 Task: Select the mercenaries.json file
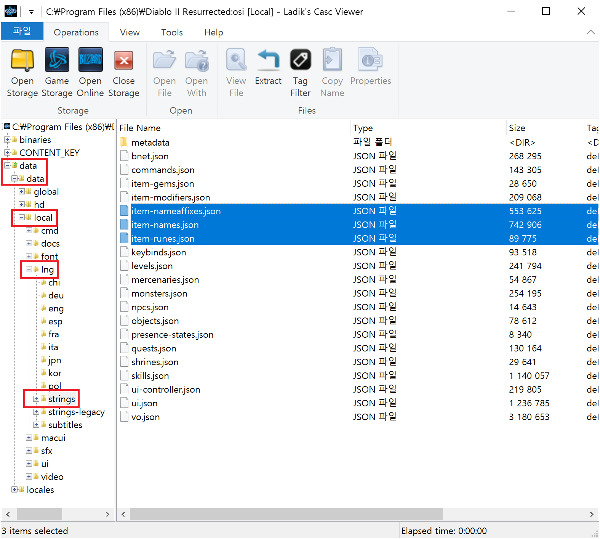click(x=165, y=280)
